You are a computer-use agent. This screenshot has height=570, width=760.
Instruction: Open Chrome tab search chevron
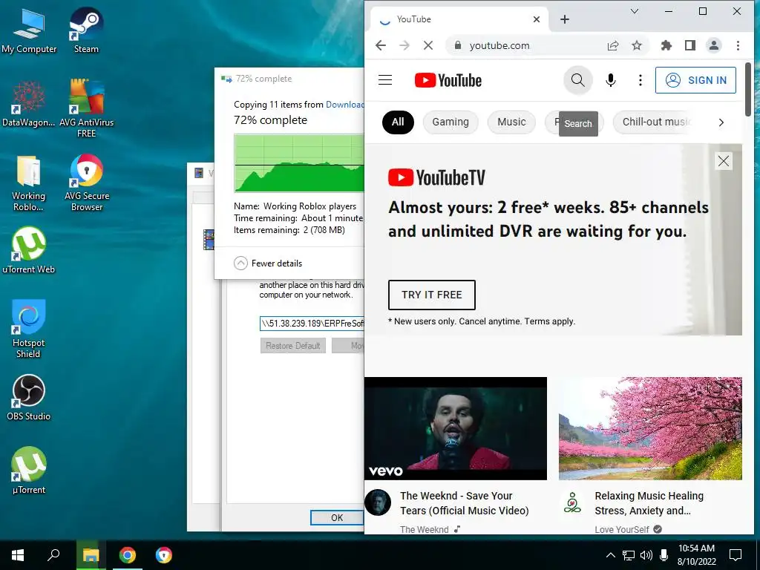click(x=635, y=11)
